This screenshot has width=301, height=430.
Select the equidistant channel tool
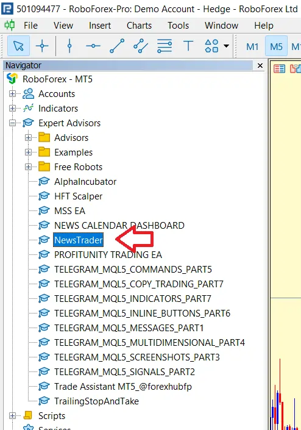coord(141,46)
